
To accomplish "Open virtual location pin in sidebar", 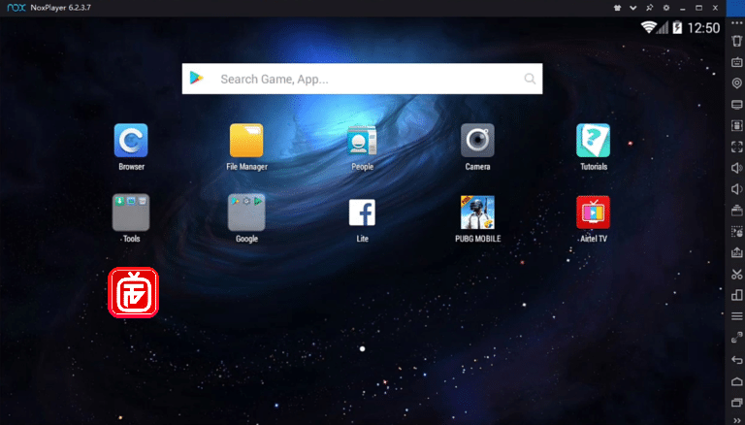I will click(x=737, y=83).
